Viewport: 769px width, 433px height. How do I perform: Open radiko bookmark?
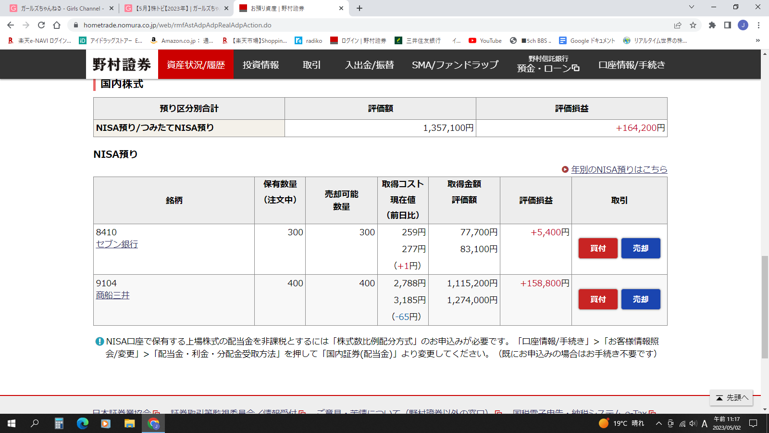click(x=309, y=40)
